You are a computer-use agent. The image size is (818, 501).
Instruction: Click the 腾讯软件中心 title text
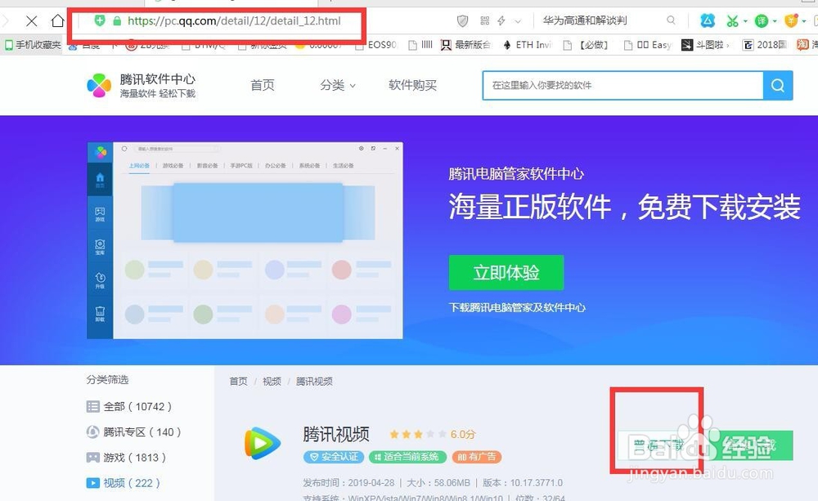158,79
